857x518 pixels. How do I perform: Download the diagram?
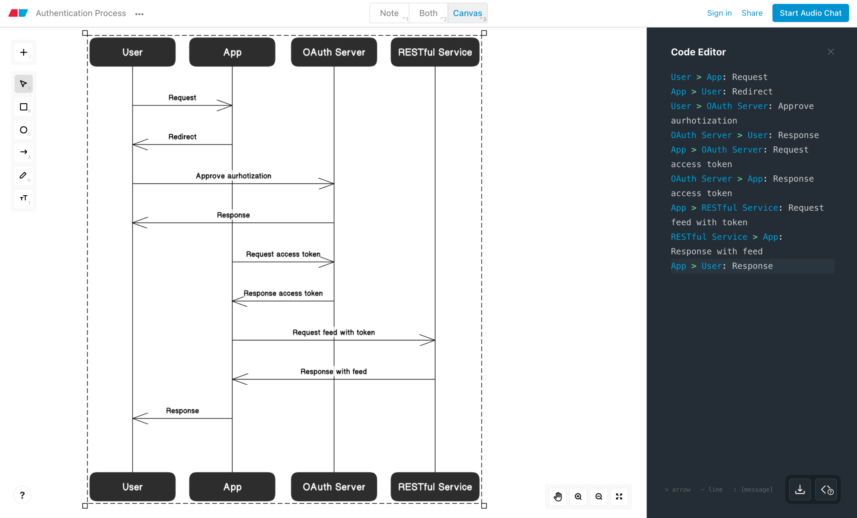click(x=800, y=490)
